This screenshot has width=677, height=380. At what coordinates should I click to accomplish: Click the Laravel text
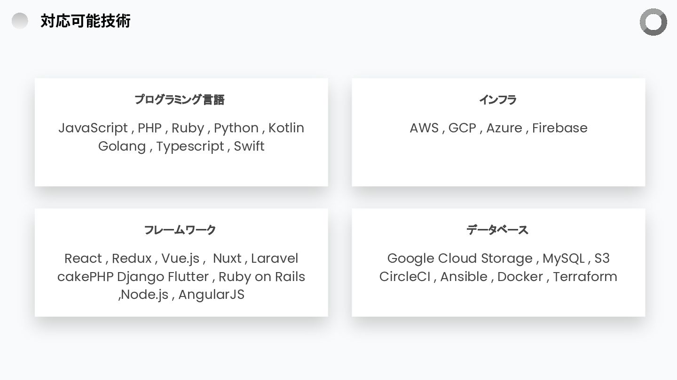coord(275,258)
